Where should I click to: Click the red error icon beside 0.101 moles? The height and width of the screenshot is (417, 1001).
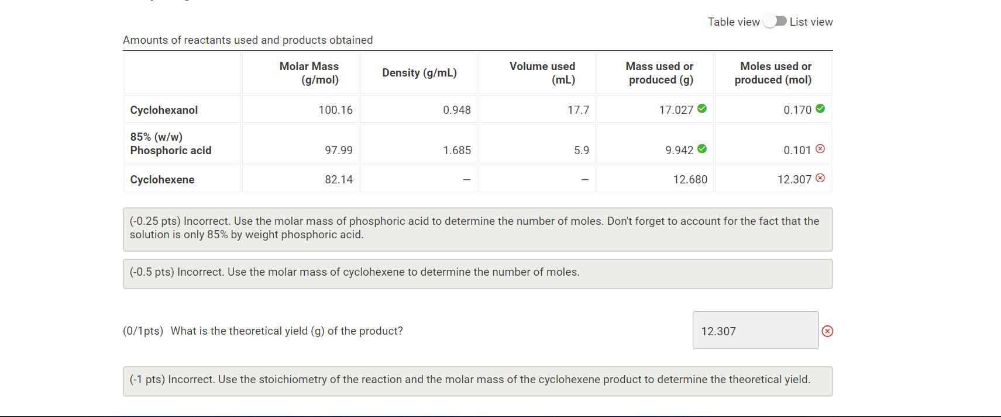pyautogui.click(x=820, y=149)
